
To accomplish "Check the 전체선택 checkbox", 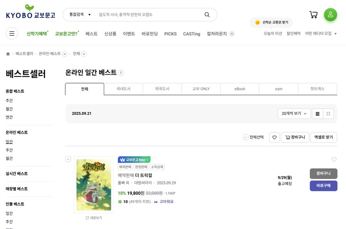I will [246, 137].
